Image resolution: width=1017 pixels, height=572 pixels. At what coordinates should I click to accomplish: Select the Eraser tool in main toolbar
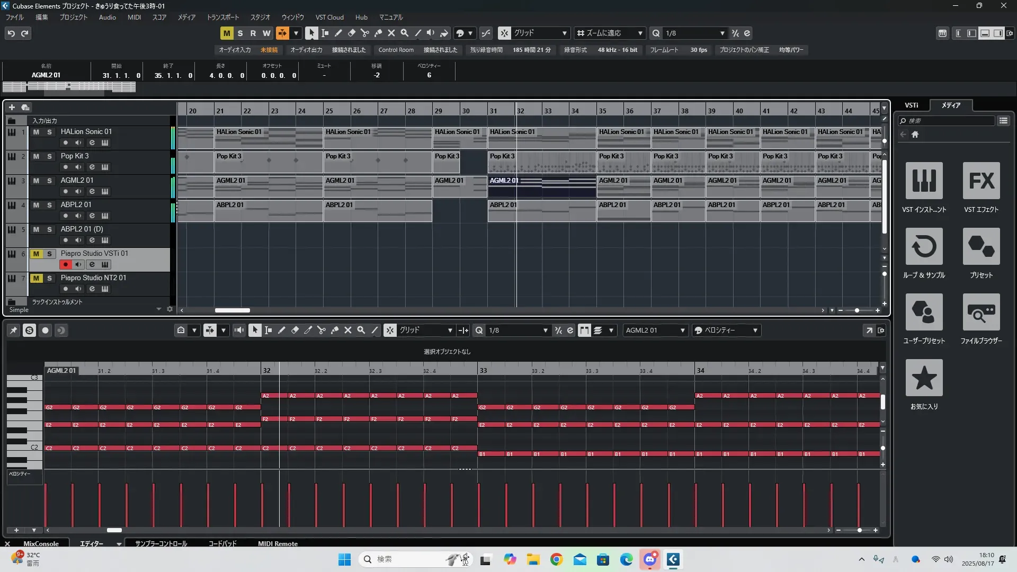351,33
